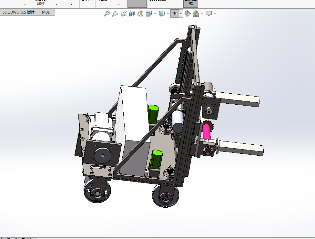Expand the View Orientation dropdown arrow

155,14
